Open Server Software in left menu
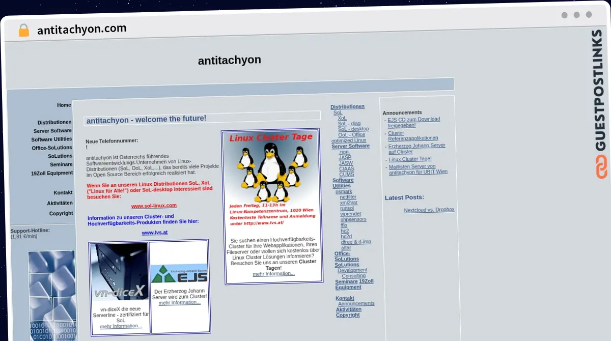The width and height of the screenshot is (611, 341). pos(52,131)
